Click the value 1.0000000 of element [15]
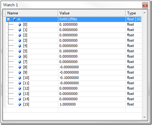 point(68,105)
